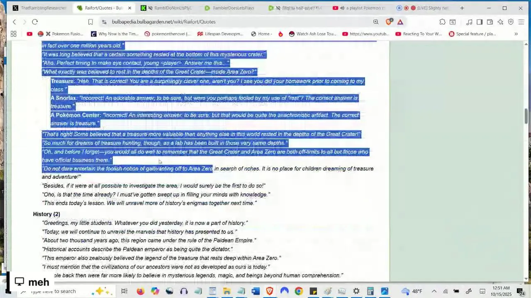
Task: Open Reacting To Your W... bookmark
Action: [419, 34]
